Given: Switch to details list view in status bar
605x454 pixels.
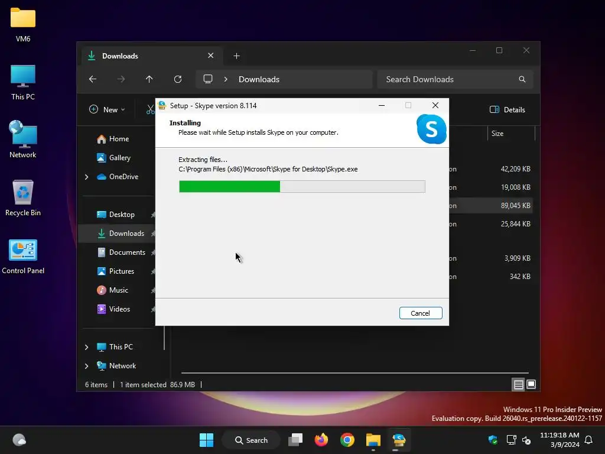Looking at the screenshot, I should click(518, 384).
